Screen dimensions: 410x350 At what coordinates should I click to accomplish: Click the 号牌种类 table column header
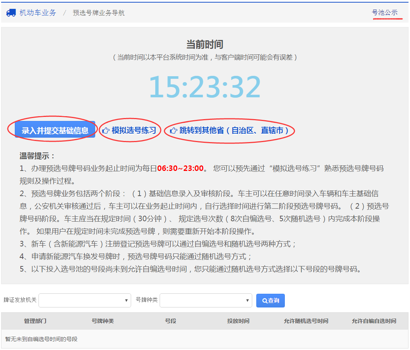pos(103,321)
